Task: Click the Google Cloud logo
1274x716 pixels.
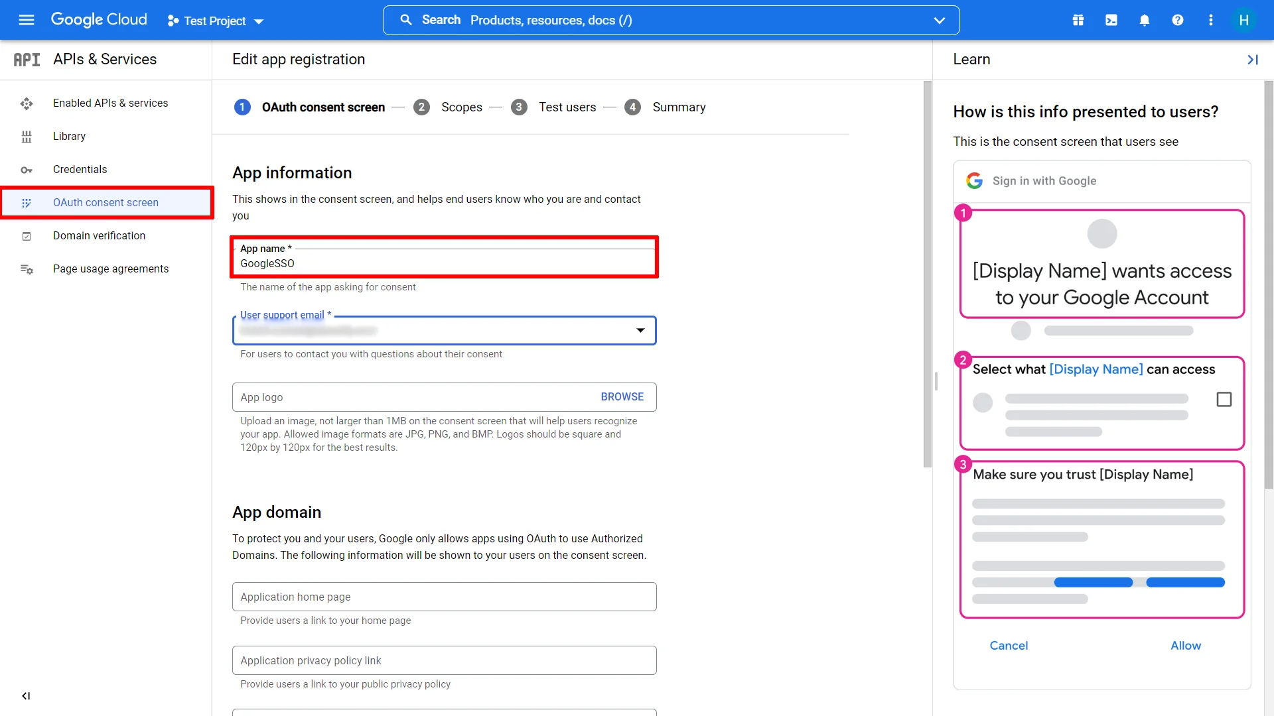Action: [99, 20]
